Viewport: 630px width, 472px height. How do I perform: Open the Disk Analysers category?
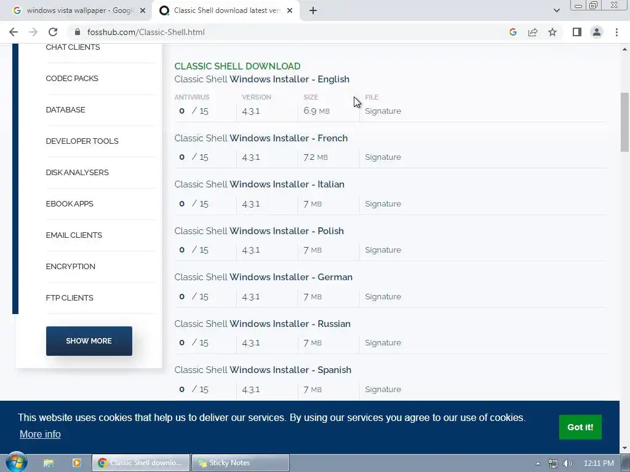77,172
